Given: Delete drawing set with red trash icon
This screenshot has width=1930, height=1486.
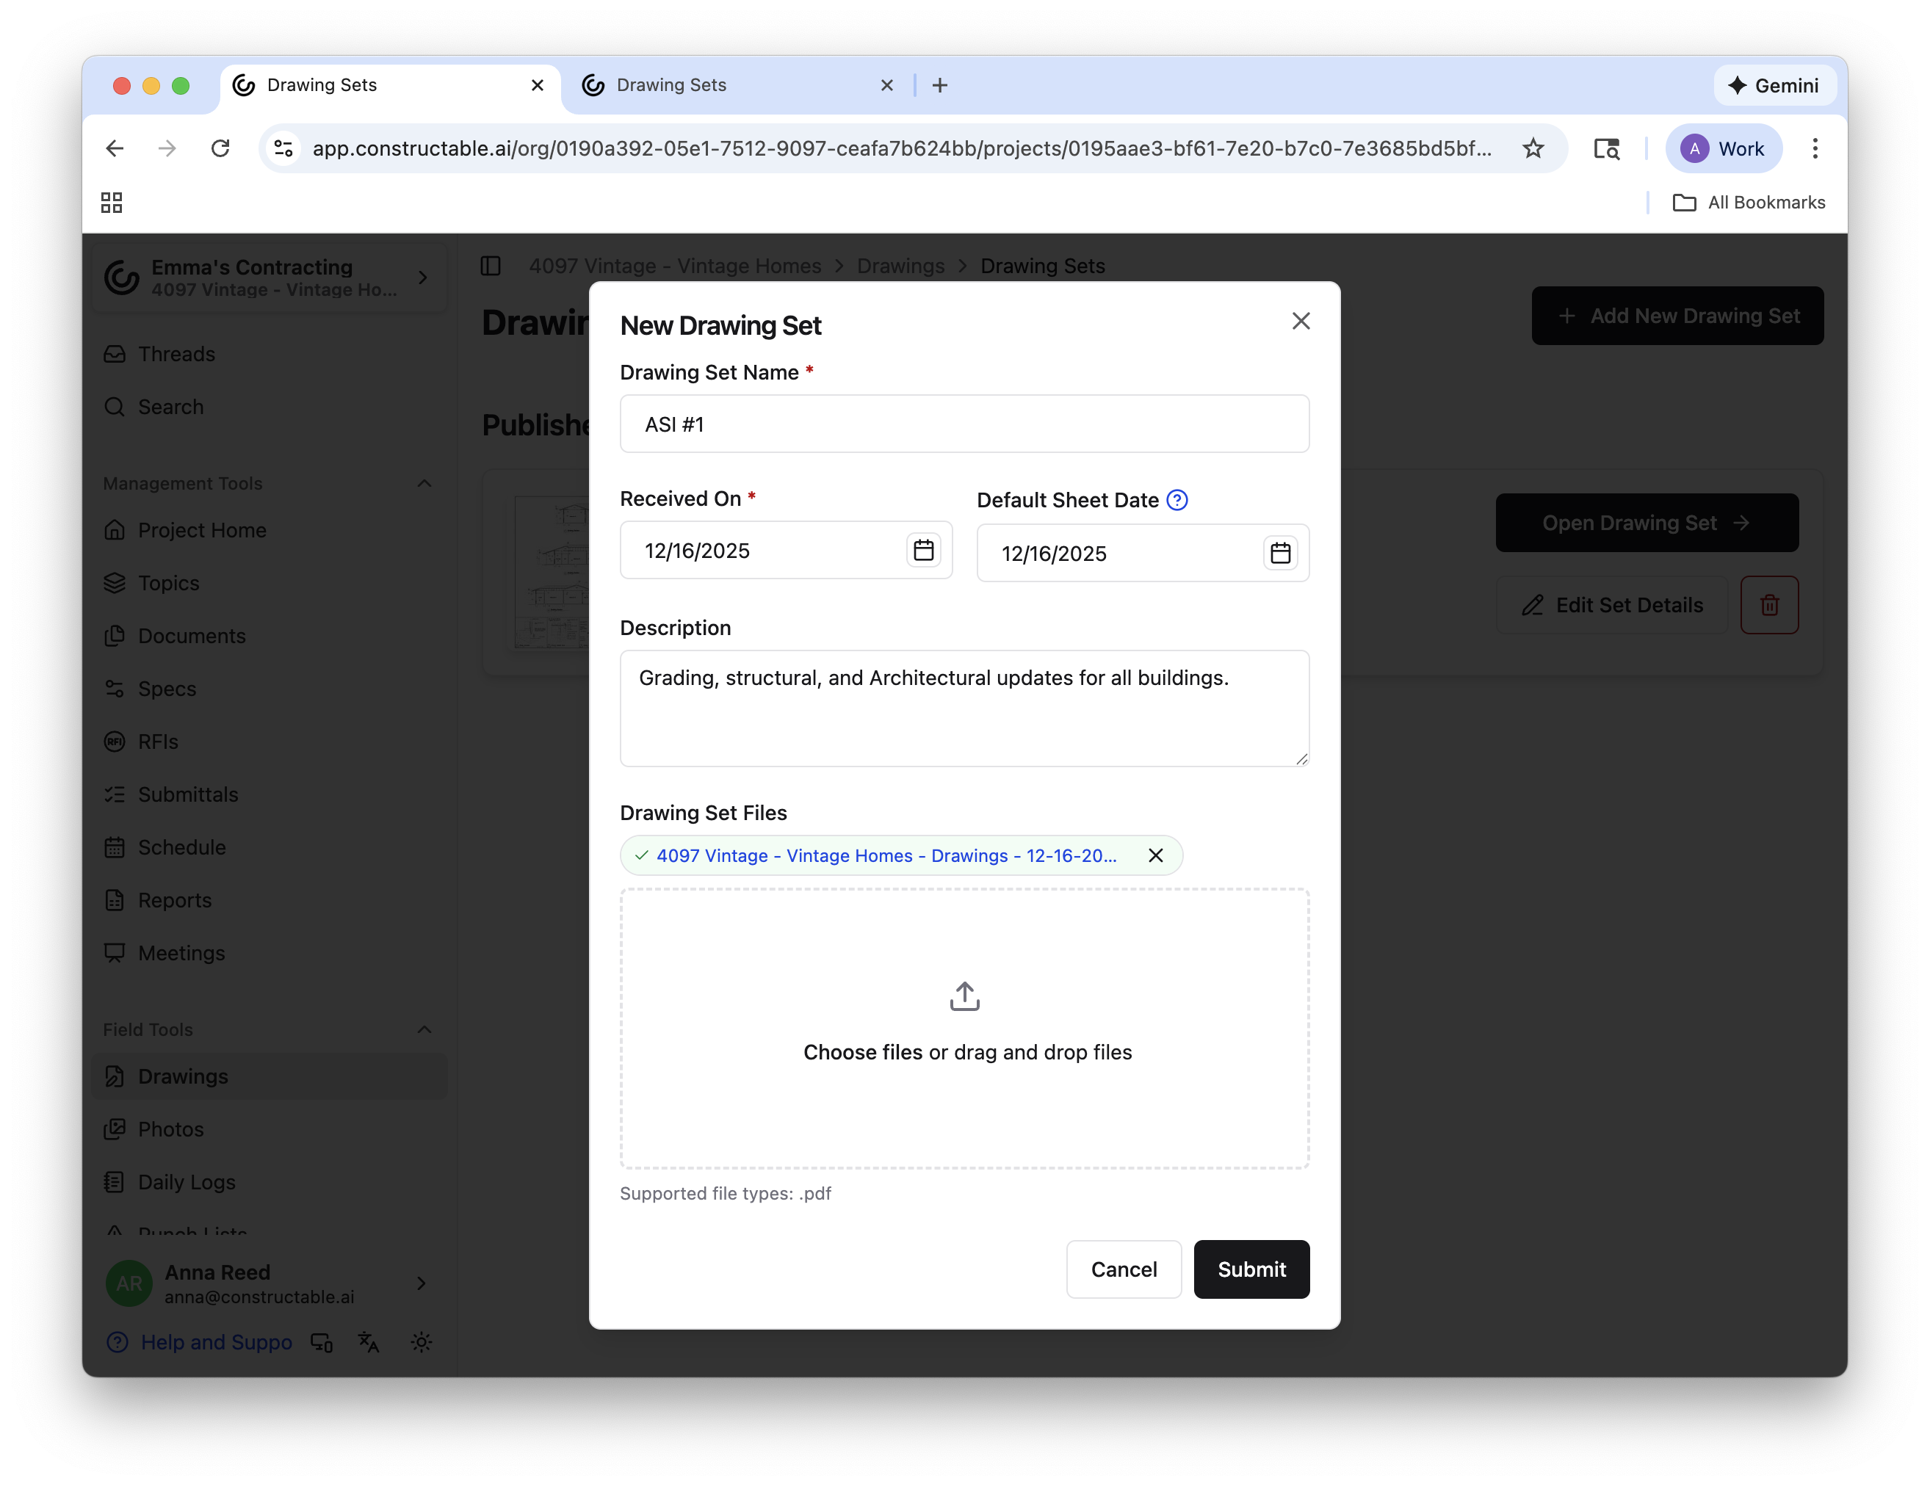Looking at the screenshot, I should (x=1769, y=605).
